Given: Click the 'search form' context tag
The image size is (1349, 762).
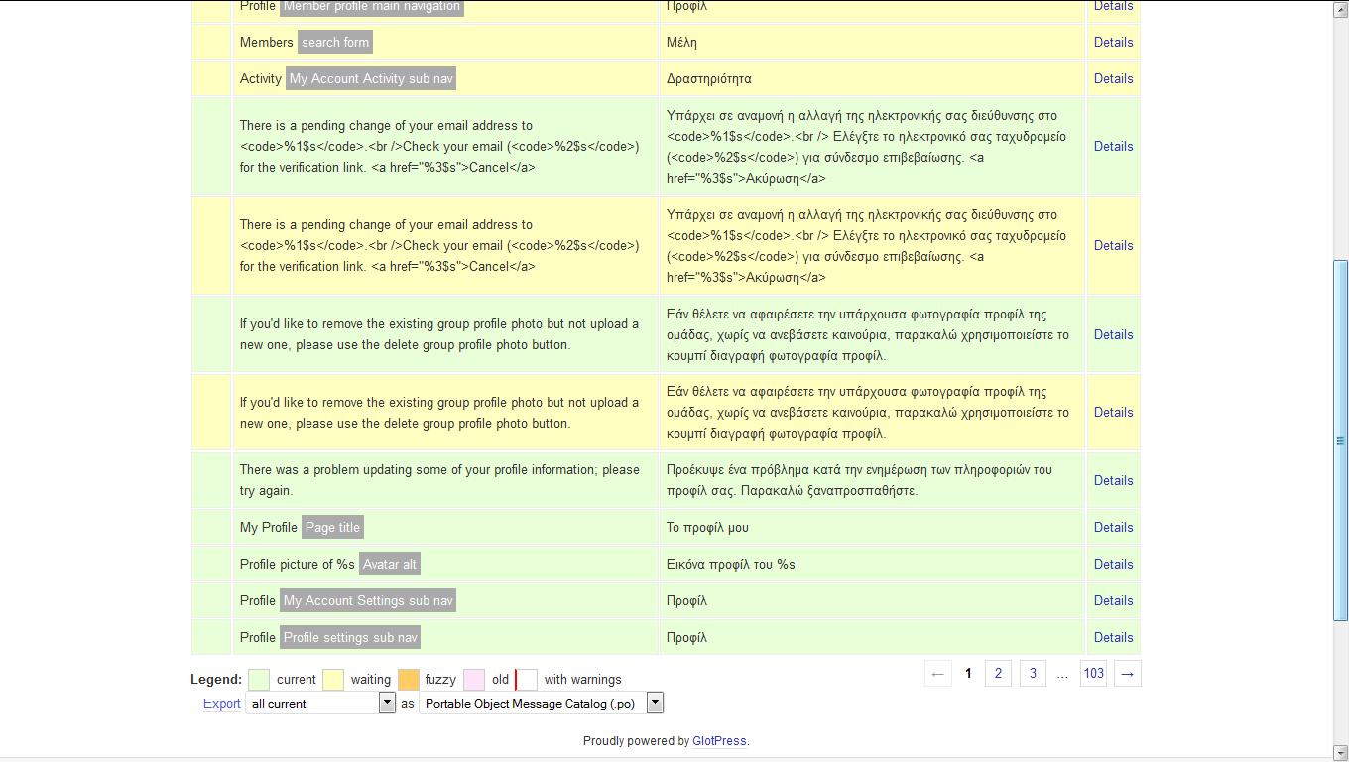Looking at the screenshot, I should 335,42.
